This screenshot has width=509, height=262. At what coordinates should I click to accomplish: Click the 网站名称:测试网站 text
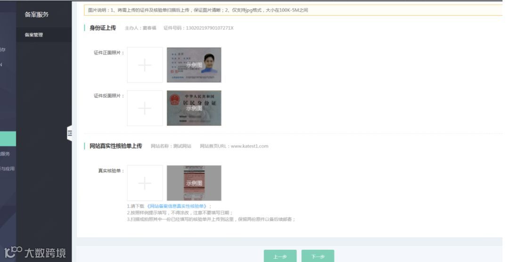(x=171, y=146)
